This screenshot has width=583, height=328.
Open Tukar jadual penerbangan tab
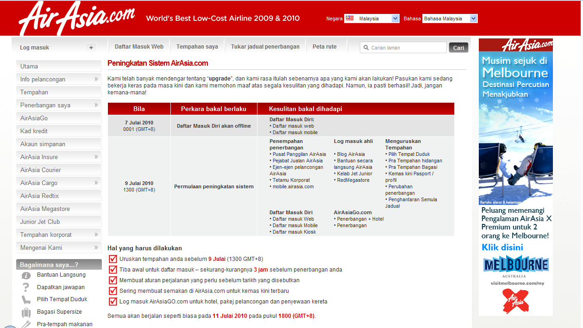pyautogui.click(x=265, y=47)
